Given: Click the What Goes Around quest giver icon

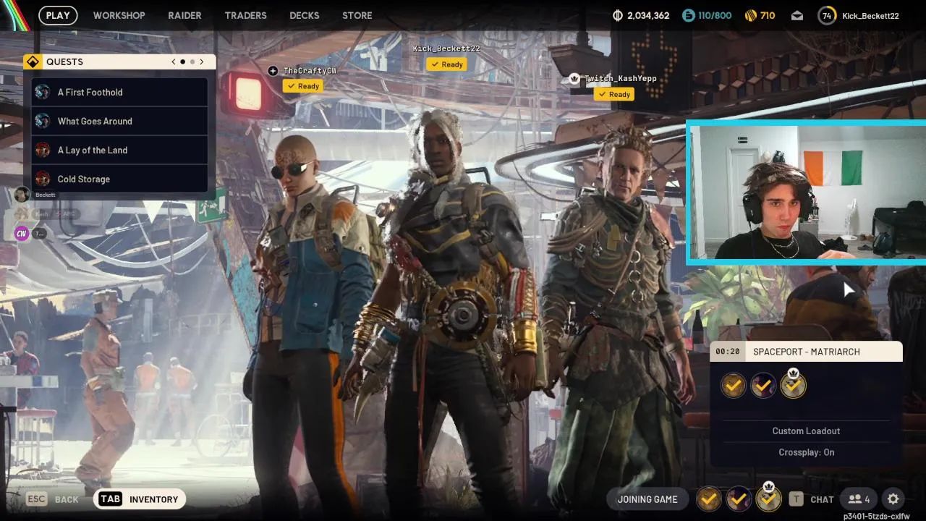Looking at the screenshot, I should (43, 121).
